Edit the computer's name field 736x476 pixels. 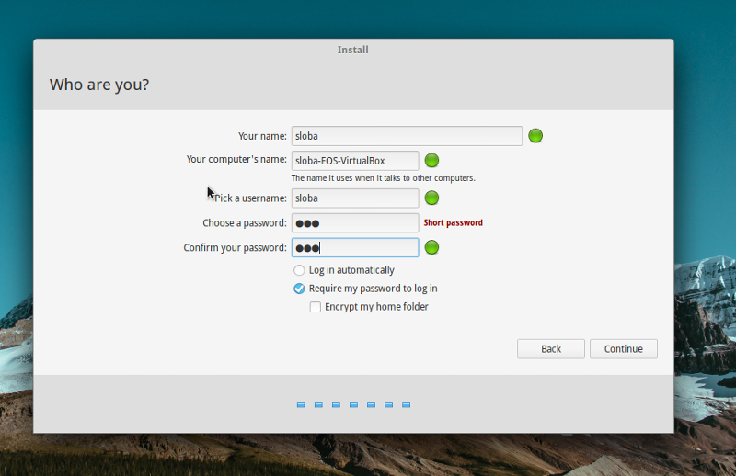coord(355,161)
